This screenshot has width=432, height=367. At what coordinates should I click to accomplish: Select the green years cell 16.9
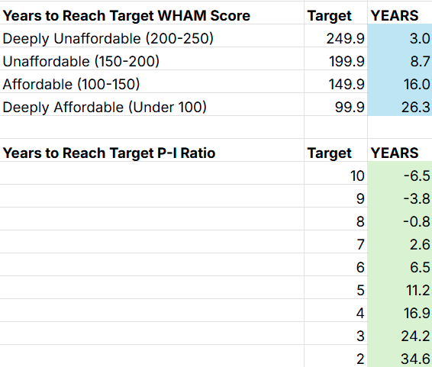click(x=400, y=310)
